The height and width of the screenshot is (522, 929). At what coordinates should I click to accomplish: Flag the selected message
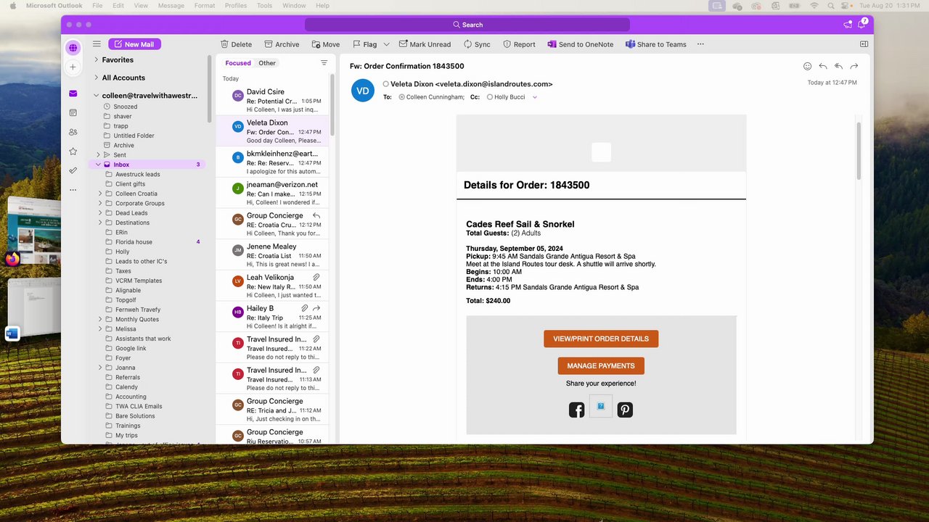(x=364, y=44)
